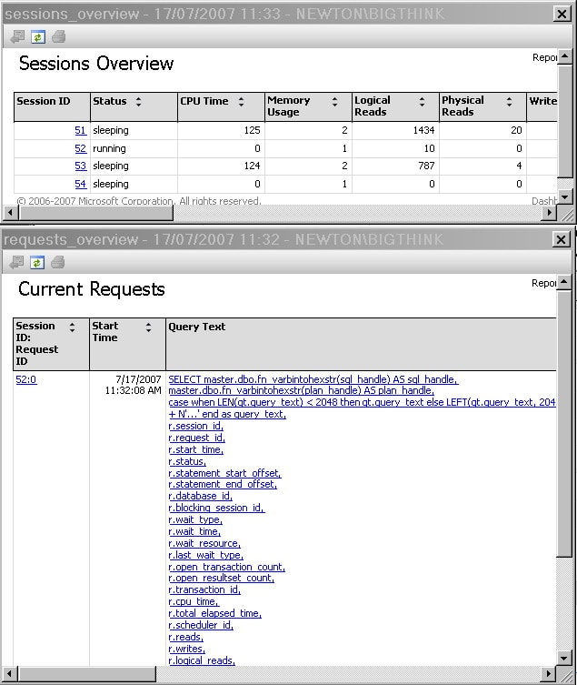Open session 53 link
The image size is (577, 685).
click(80, 166)
